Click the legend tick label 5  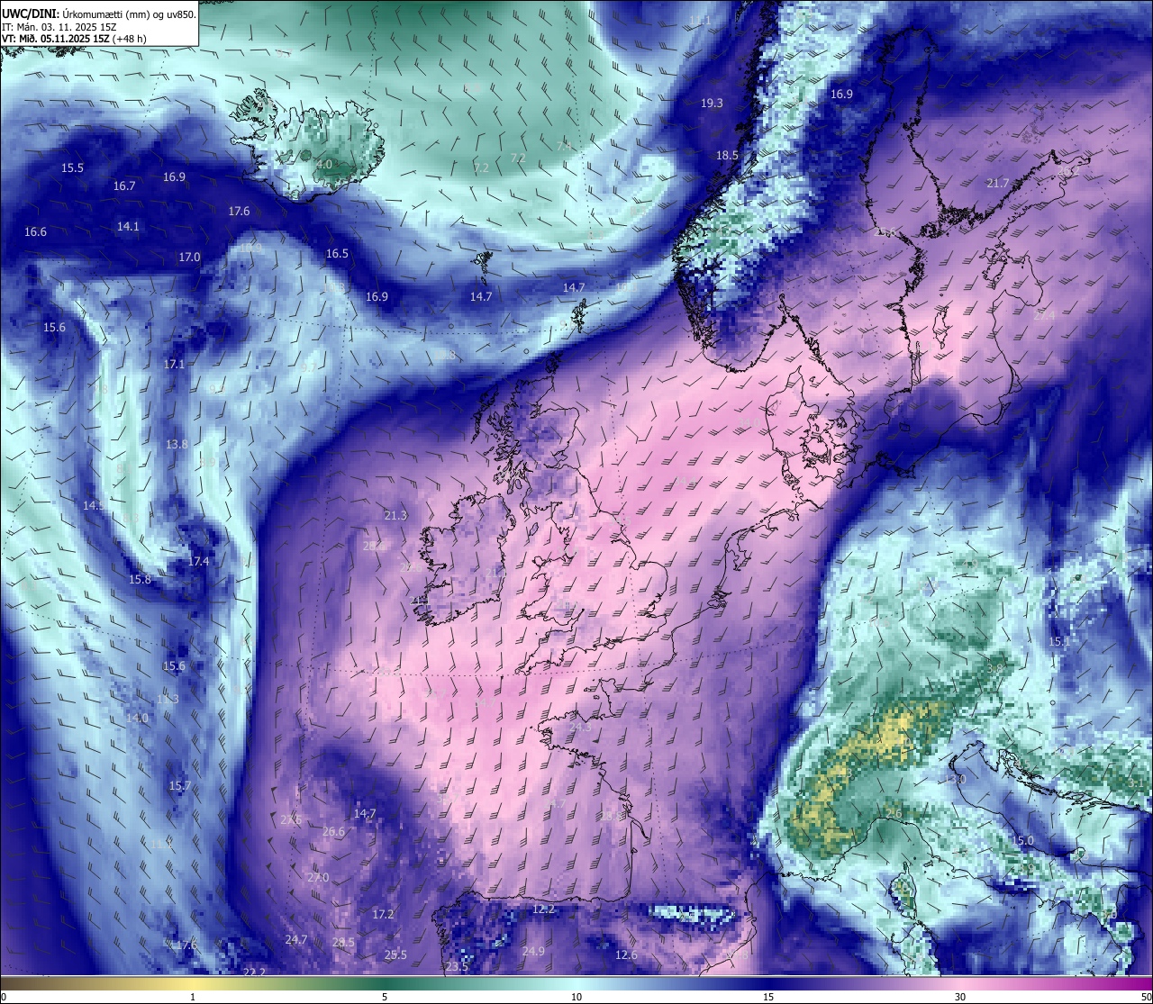pyautogui.click(x=385, y=997)
